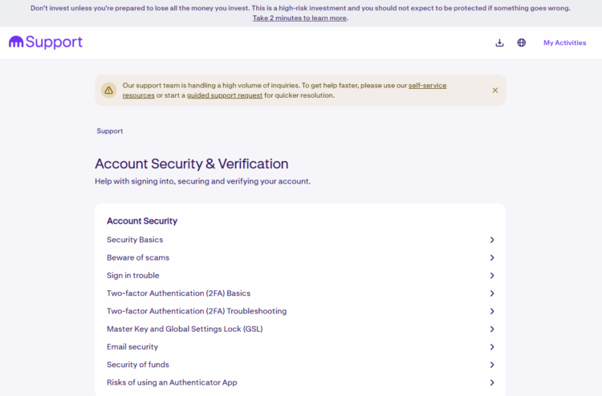Go to Support breadcrumb
Screen dimensions: 602x396
(110, 131)
